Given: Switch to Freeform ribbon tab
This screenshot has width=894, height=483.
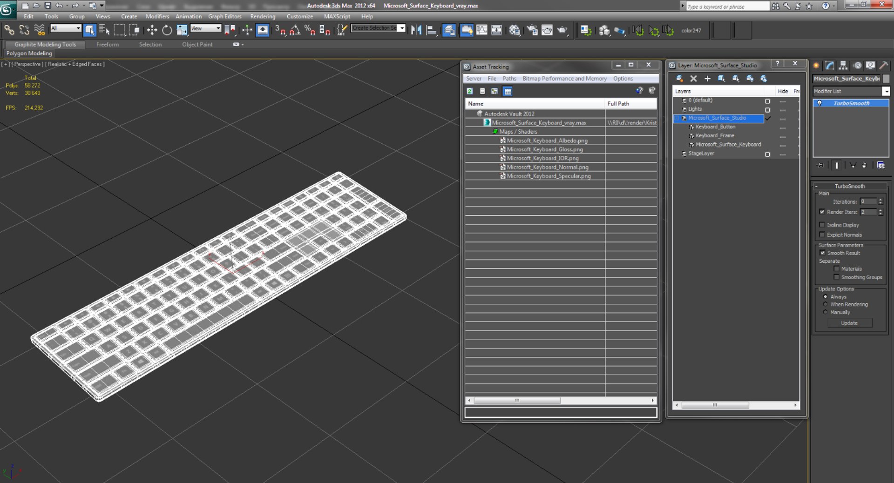Looking at the screenshot, I should (x=108, y=45).
